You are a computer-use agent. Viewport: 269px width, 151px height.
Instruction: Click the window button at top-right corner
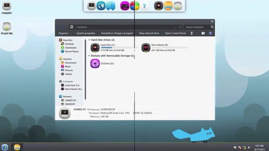pos(212,21)
